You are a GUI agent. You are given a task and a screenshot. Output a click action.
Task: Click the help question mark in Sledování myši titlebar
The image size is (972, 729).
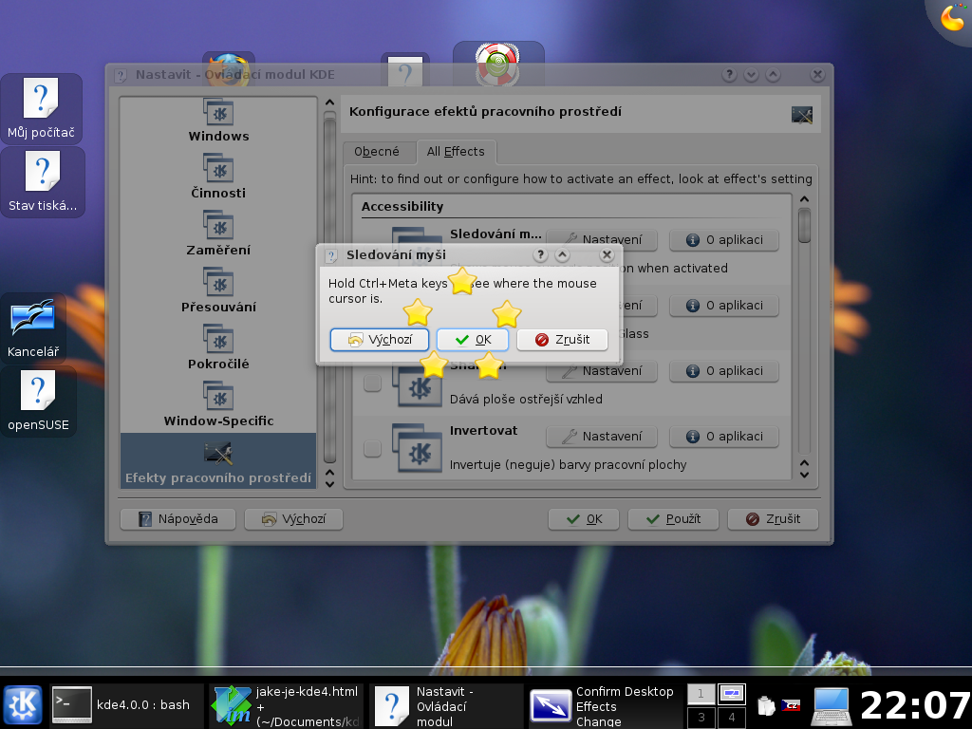click(x=540, y=254)
